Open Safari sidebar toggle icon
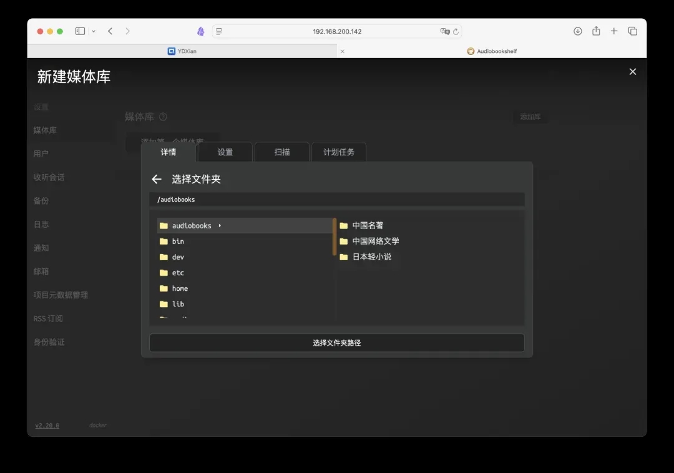Image resolution: width=674 pixels, height=473 pixels. [80, 31]
